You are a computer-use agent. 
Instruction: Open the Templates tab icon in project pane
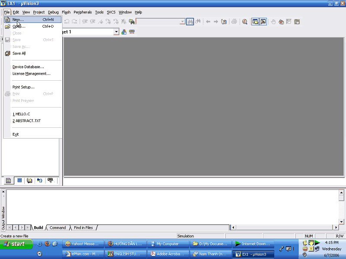pyautogui.click(x=51, y=180)
